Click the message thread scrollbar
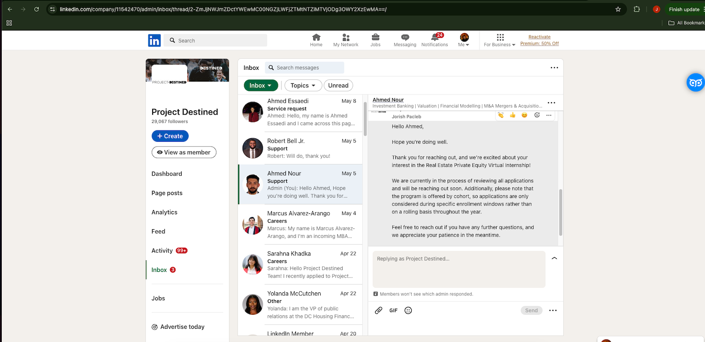Viewport: 705px width, 342px height. pos(560,212)
